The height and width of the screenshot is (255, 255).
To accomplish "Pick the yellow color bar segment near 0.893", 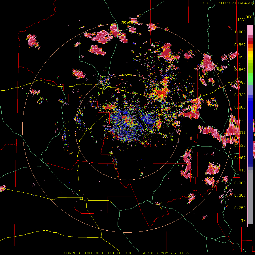I will click(250, 56).
